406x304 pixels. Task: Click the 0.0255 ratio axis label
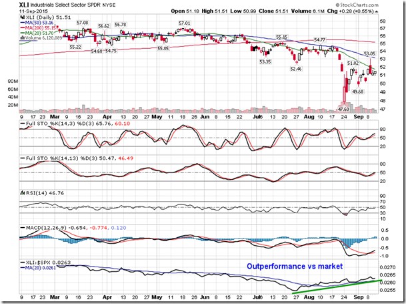[x=389, y=290]
